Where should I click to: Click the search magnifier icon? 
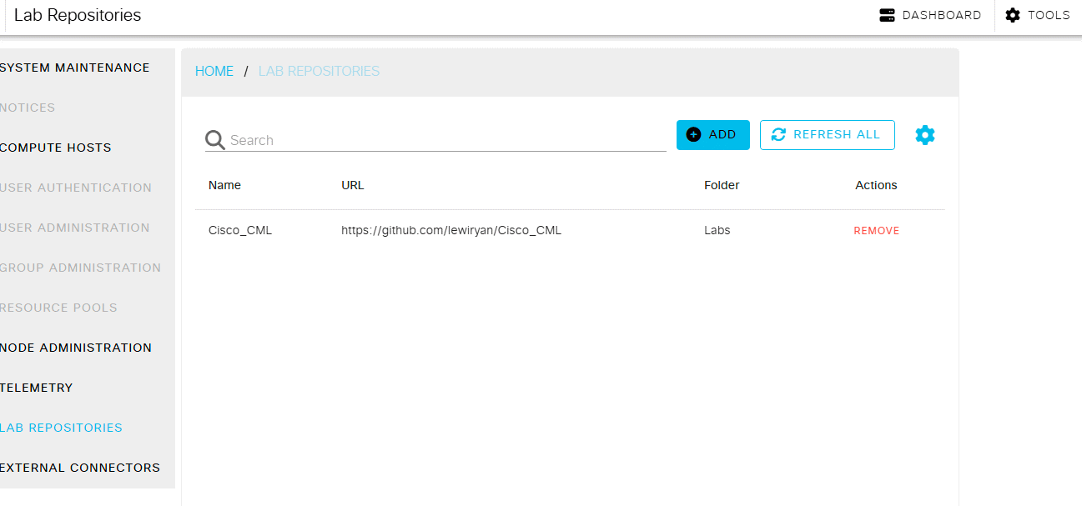tap(215, 140)
